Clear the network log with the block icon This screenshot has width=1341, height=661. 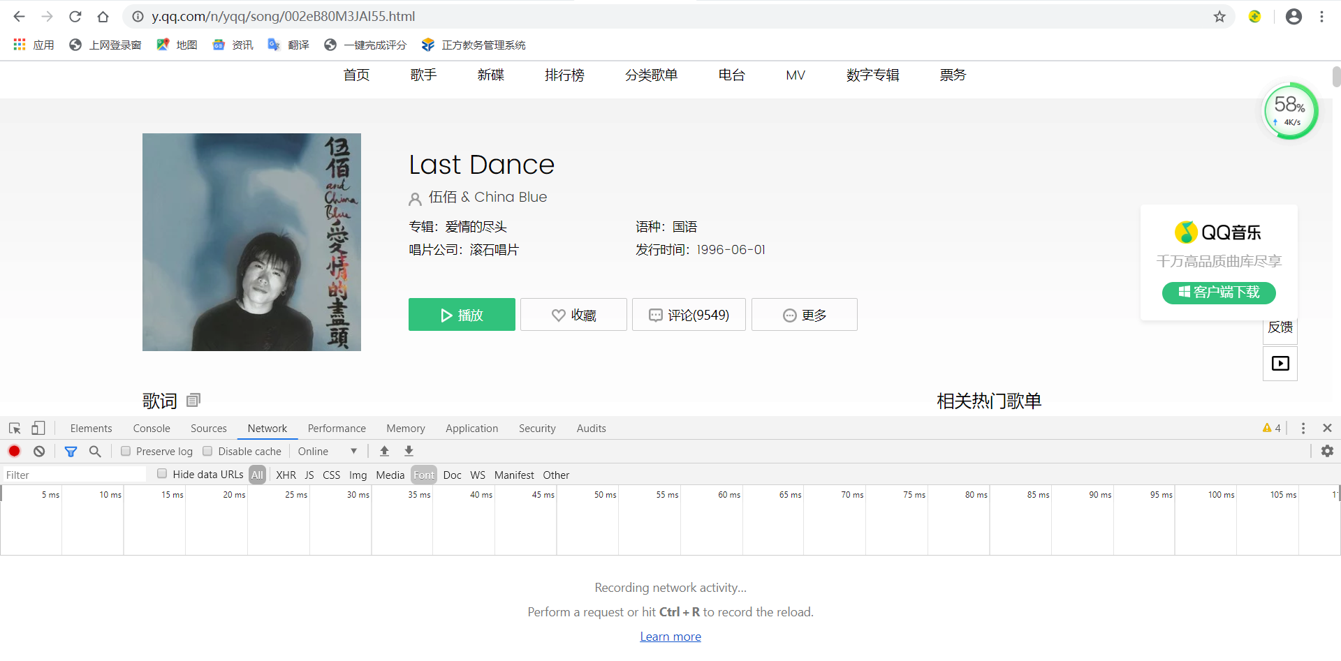coord(39,451)
